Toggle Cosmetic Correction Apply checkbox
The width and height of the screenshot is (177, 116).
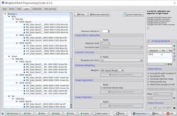click(x=101, y=57)
